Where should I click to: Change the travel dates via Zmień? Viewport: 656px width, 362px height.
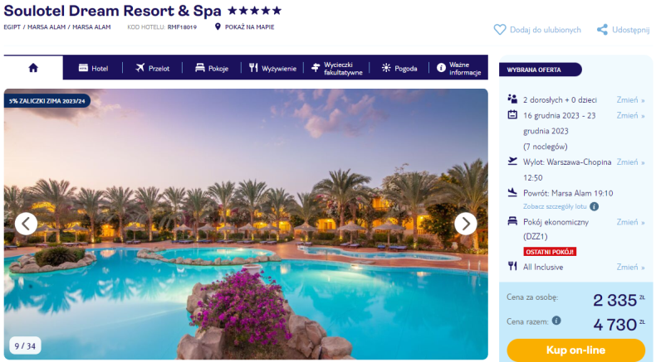click(x=630, y=115)
